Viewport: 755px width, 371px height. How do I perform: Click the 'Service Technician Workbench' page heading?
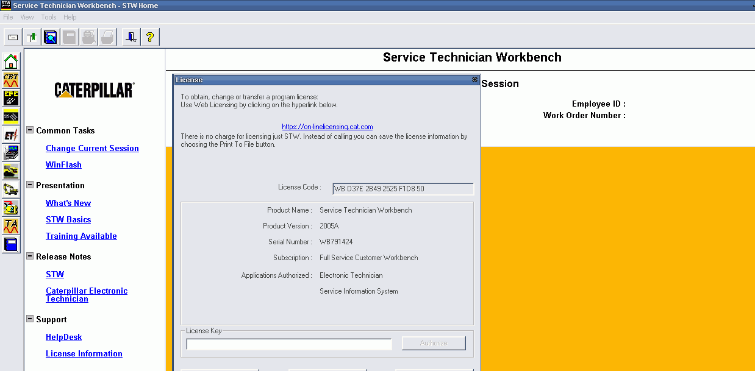[x=472, y=57]
